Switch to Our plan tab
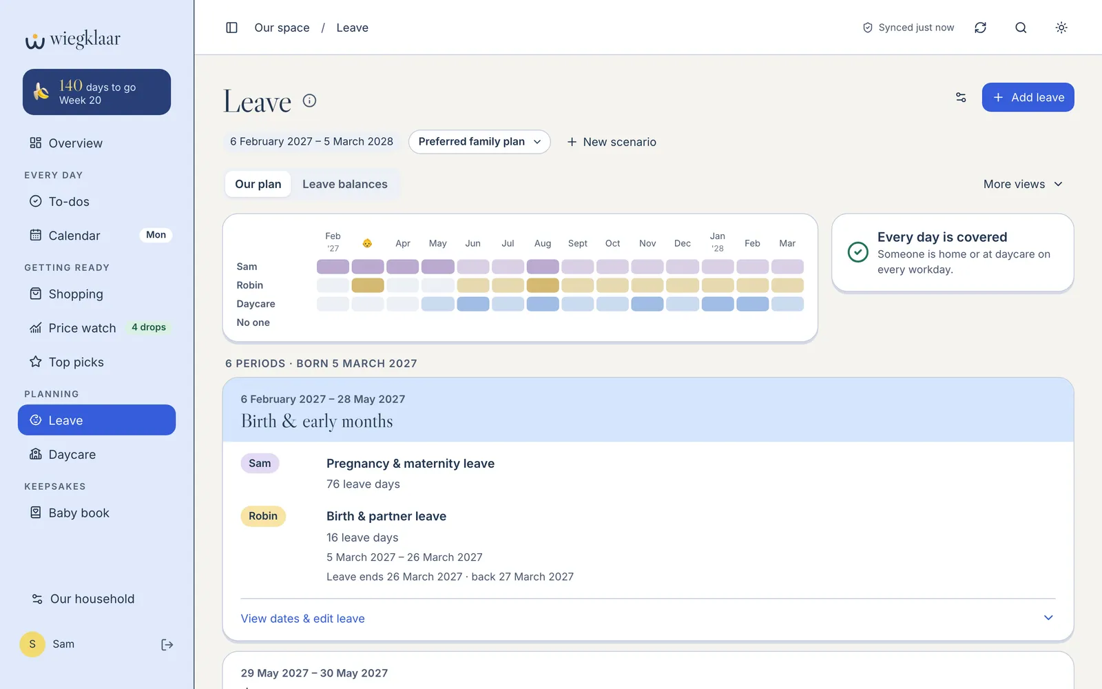 258,184
